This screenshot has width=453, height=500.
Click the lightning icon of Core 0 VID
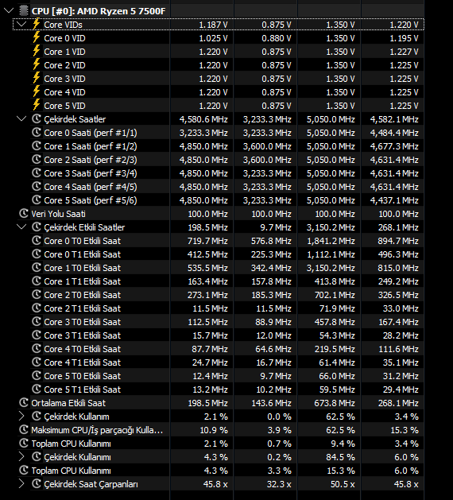pyautogui.click(x=37, y=37)
